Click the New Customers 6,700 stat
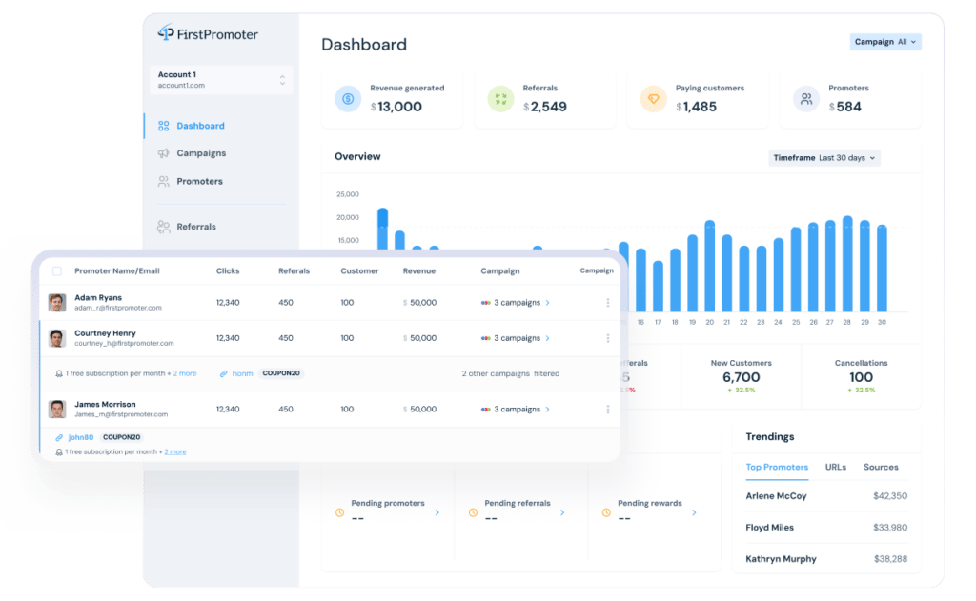 (x=742, y=376)
